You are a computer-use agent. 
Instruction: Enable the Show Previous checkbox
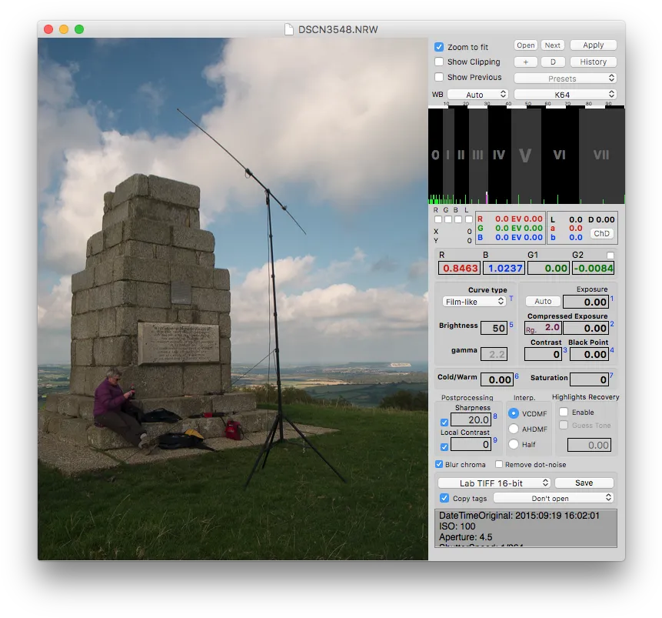click(x=439, y=77)
